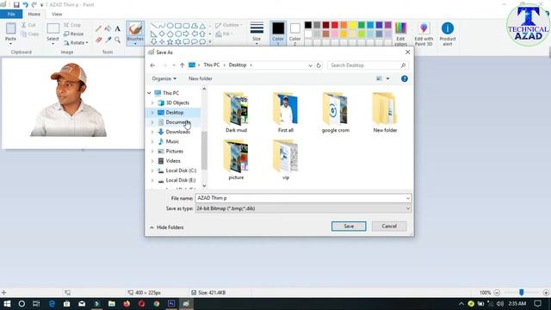This screenshot has width=551, height=310.
Task: Open Microsoft Edge from taskbar
Action: click(x=52, y=303)
